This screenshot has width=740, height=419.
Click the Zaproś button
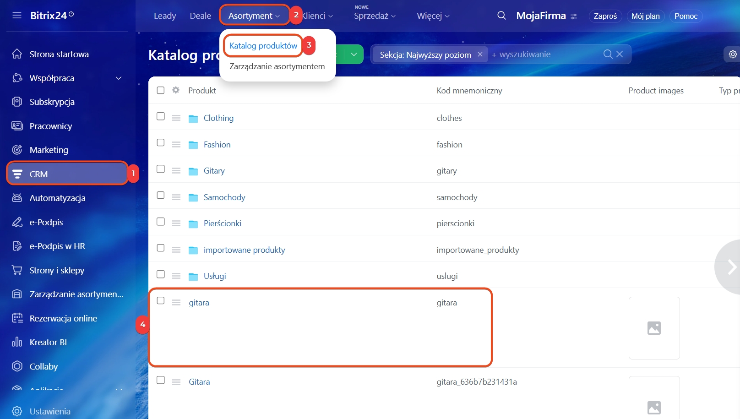pos(605,16)
